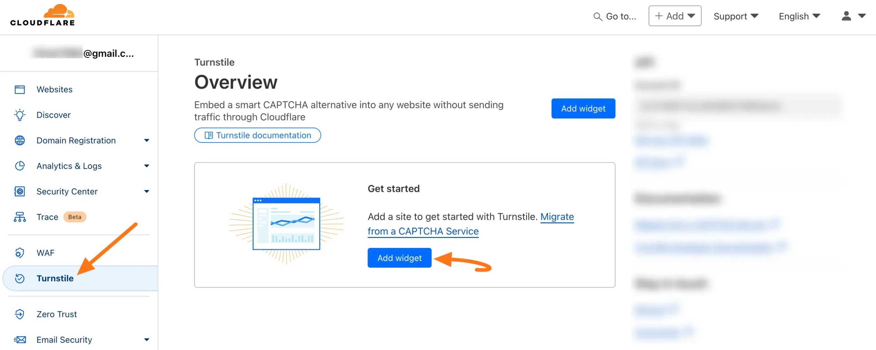Click the Cloudflare logo
876x350 pixels.
point(42,16)
